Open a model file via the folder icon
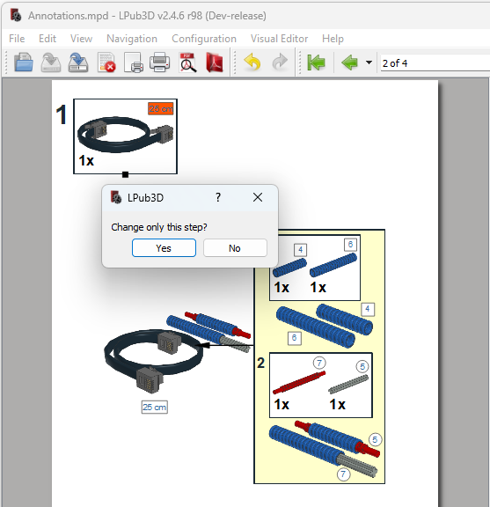This screenshot has width=490, height=507. 24,62
